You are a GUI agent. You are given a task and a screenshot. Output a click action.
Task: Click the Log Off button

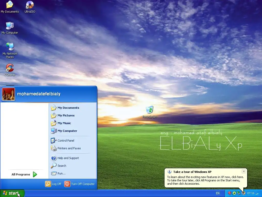point(53,184)
